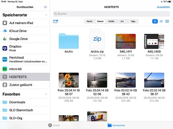Open Nextcloud HorstSievert location
173x129 pixels.
click(x=25, y=59)
